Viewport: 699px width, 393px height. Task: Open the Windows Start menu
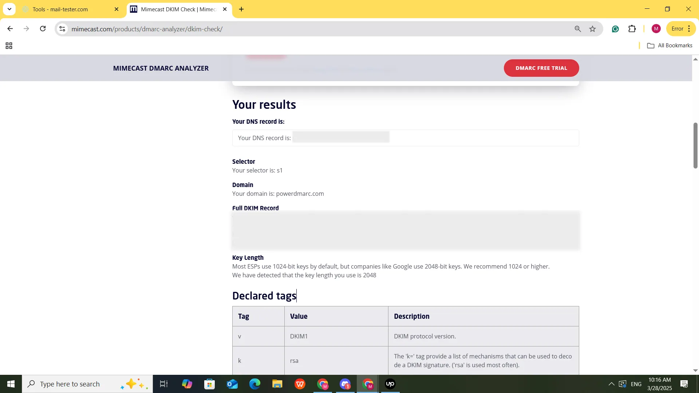point(11,384)
